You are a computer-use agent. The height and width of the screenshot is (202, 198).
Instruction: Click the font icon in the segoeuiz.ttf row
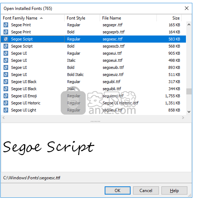pos(6,75)
